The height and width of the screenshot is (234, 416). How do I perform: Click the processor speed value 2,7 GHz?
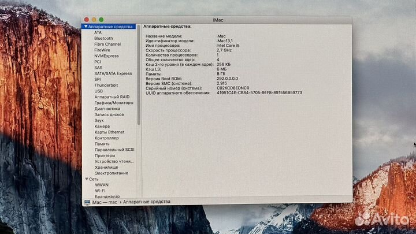point(224,50)
